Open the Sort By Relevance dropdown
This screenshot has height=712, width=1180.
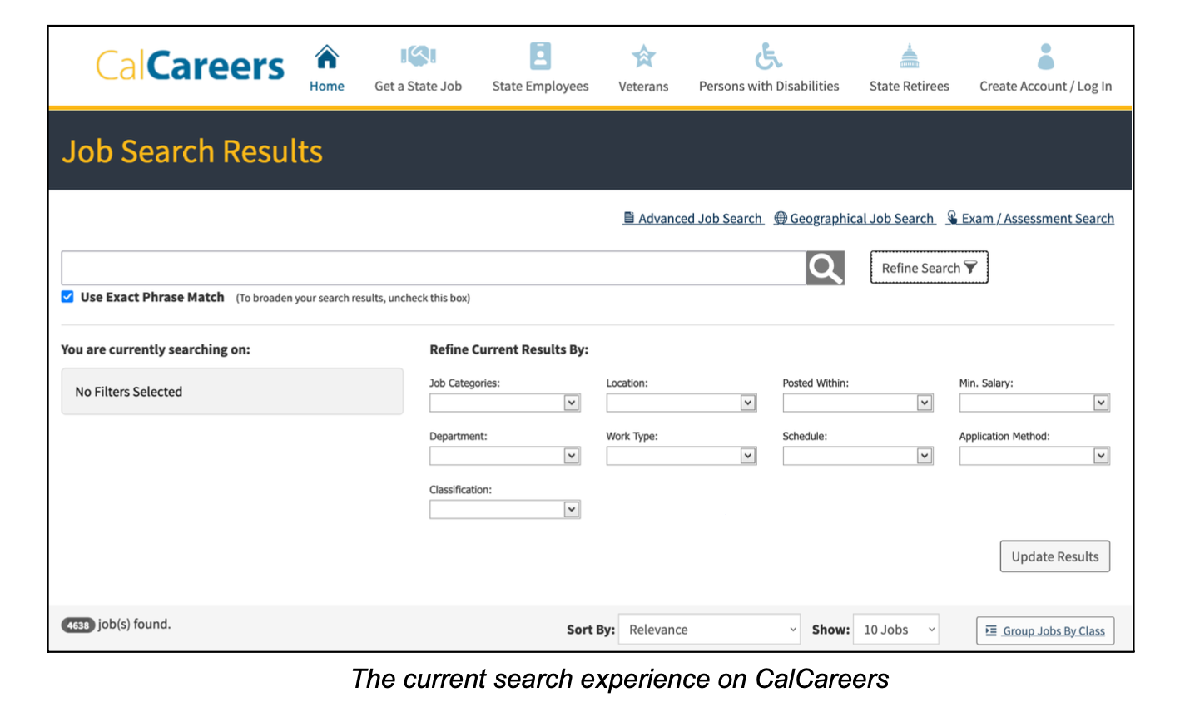tap(709, 630)
